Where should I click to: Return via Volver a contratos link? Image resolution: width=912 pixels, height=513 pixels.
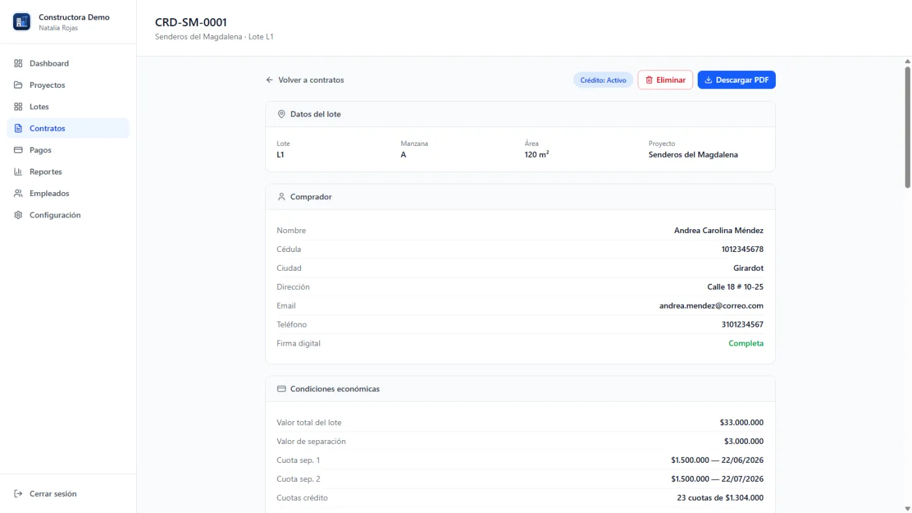(305, 80)
